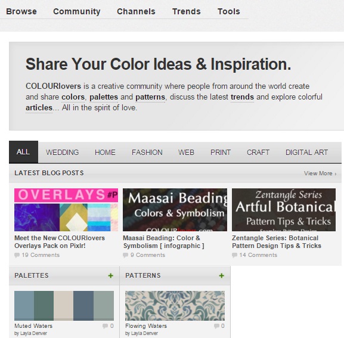Click comment bubble icon on Muted Waters palette
This screenshot has height=338, width=344.
pyautogui.click(x=105, y=326)
